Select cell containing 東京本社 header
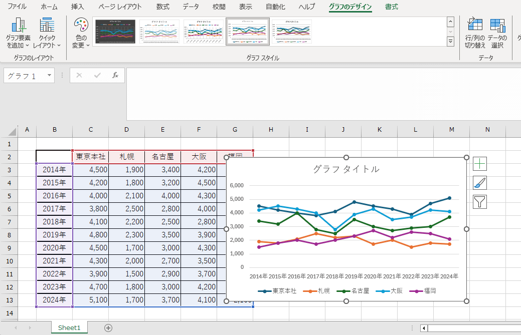 coord(91,157)
